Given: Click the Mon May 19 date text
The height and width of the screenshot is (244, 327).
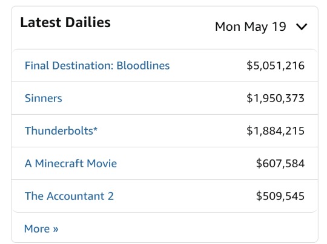Looking at the screenshot, I should [x=250, y=27].
